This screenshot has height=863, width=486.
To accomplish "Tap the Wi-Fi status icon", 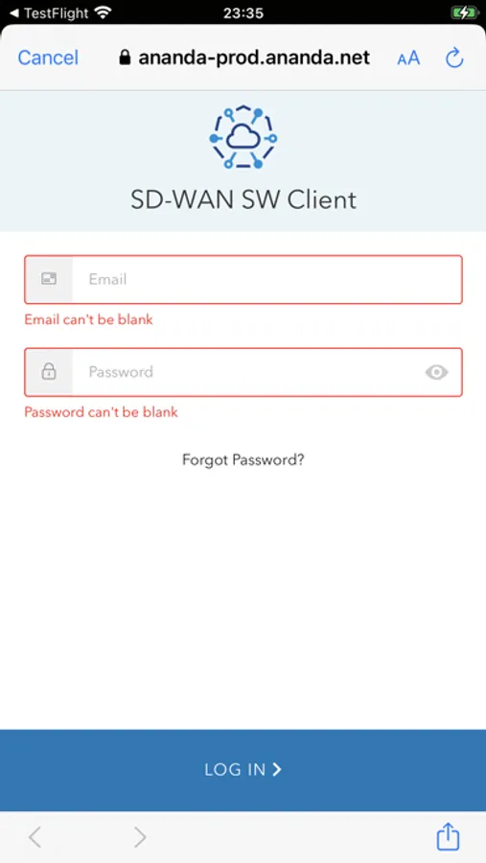I will point(103,12).
